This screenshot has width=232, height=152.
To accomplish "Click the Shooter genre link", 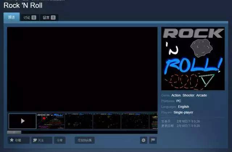I will pyautogui.click(x=188, y=95).
